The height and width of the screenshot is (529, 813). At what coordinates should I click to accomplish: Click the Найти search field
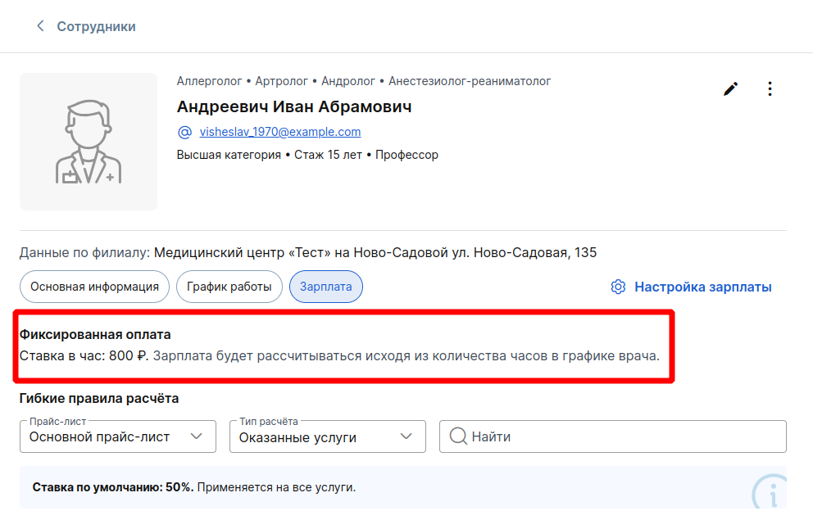pyautogui.click(x=613, y=436)
